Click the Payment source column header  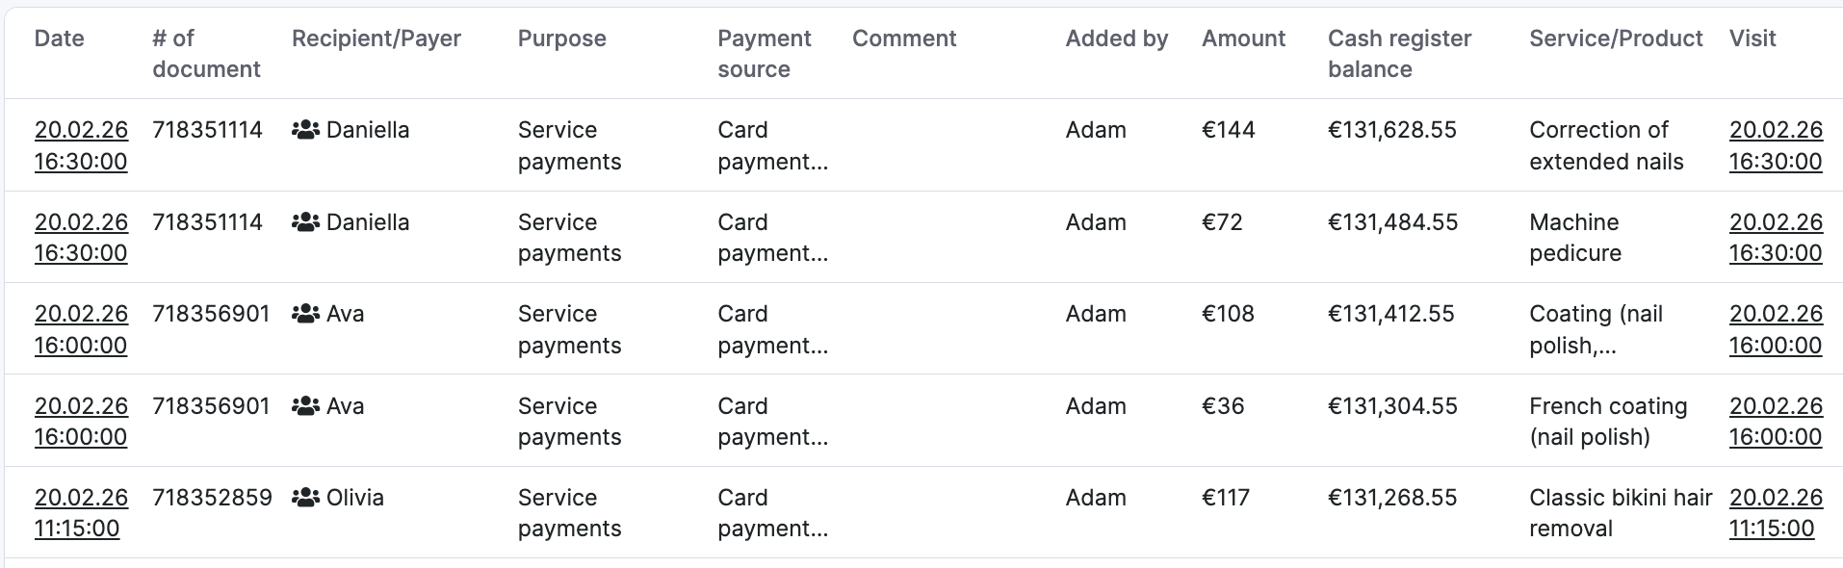(764, 53)
